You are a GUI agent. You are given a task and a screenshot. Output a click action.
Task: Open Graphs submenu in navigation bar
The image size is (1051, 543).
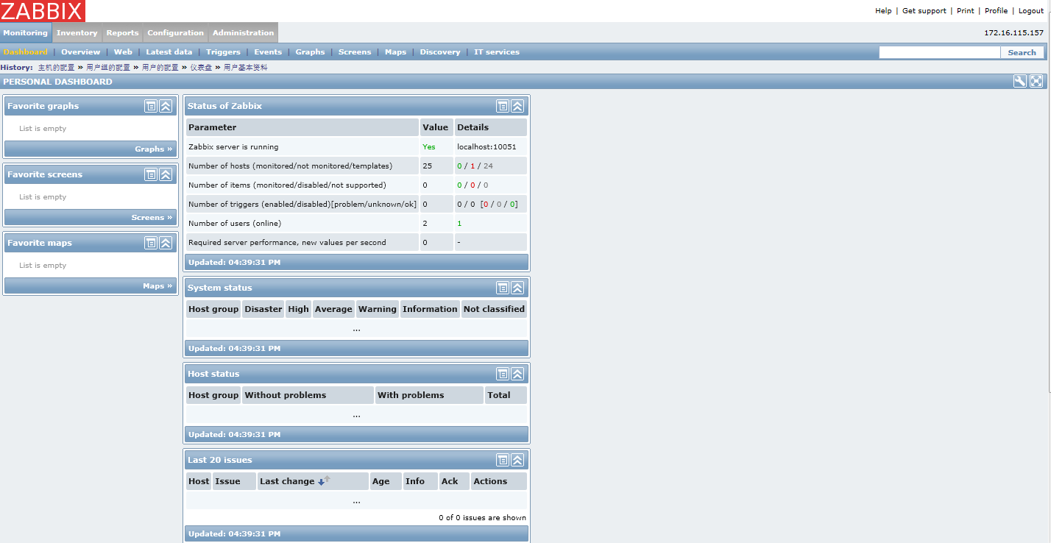point(311,52)
